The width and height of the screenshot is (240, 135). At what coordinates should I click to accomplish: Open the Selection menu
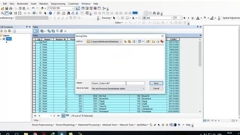(43, 4)
